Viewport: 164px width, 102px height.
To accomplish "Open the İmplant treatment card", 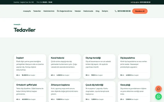I will click(30, 66).
